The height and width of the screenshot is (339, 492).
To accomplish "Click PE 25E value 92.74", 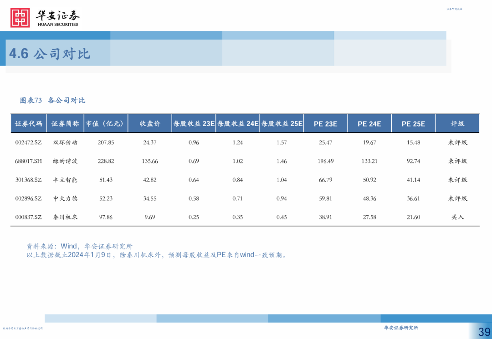I will [x=413, y=161].
